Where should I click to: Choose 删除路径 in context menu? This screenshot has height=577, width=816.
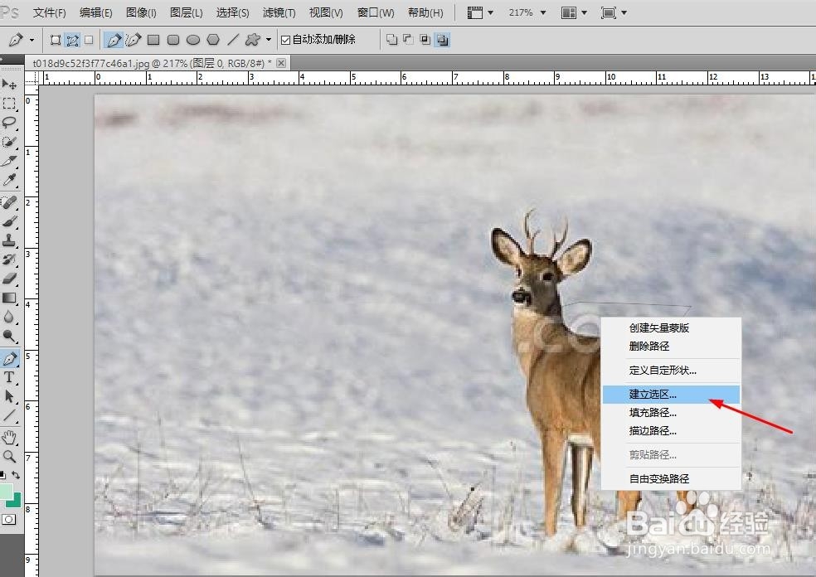(x=671, y=346)
